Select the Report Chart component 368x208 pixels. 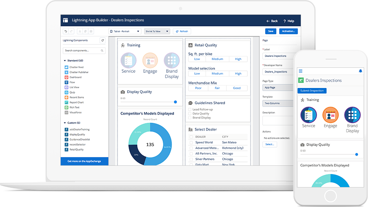(x=74, y=102)
